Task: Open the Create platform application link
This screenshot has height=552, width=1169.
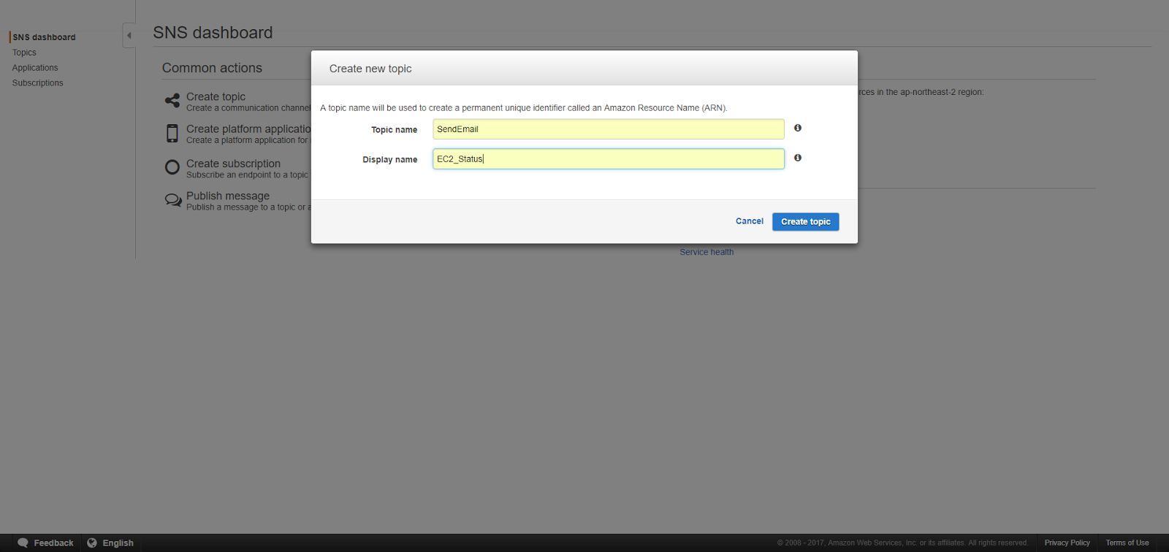Action: (x=248, y=129)
